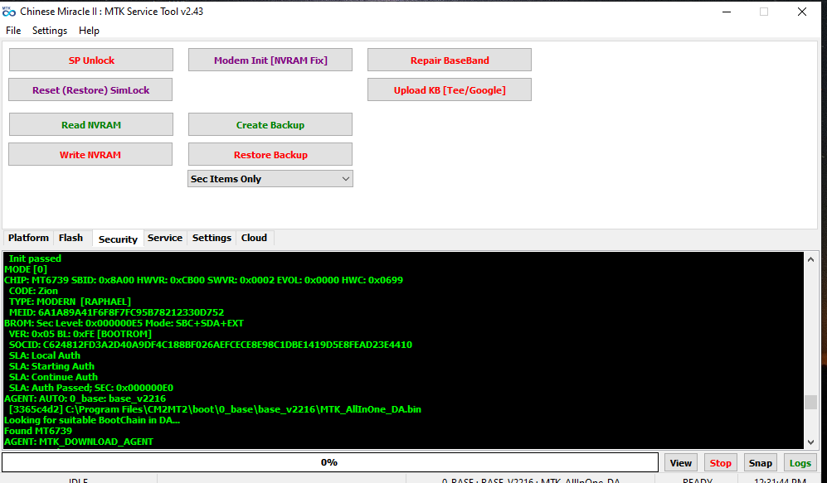Screen dimensions: 827x483
Task: Open the Help menu
Action: [x=89, y=31]
